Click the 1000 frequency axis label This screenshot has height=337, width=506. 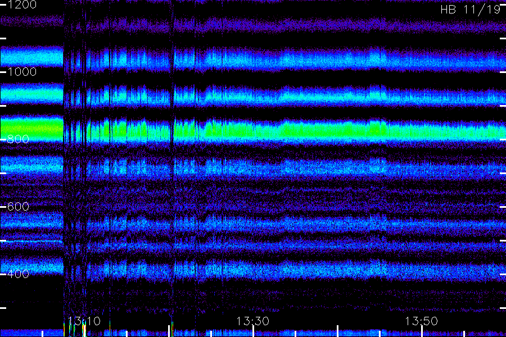(22, 71)
